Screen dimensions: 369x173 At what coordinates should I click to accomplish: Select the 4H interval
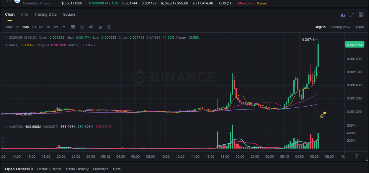[x=41, y=27]
